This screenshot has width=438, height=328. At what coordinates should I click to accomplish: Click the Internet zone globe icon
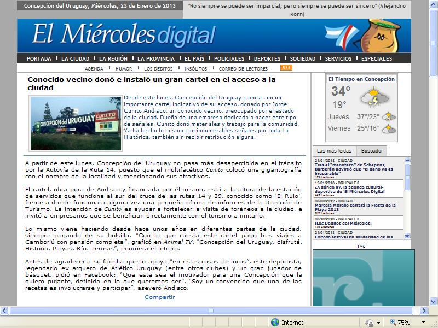pyautogui.click(x=274, y=323)
